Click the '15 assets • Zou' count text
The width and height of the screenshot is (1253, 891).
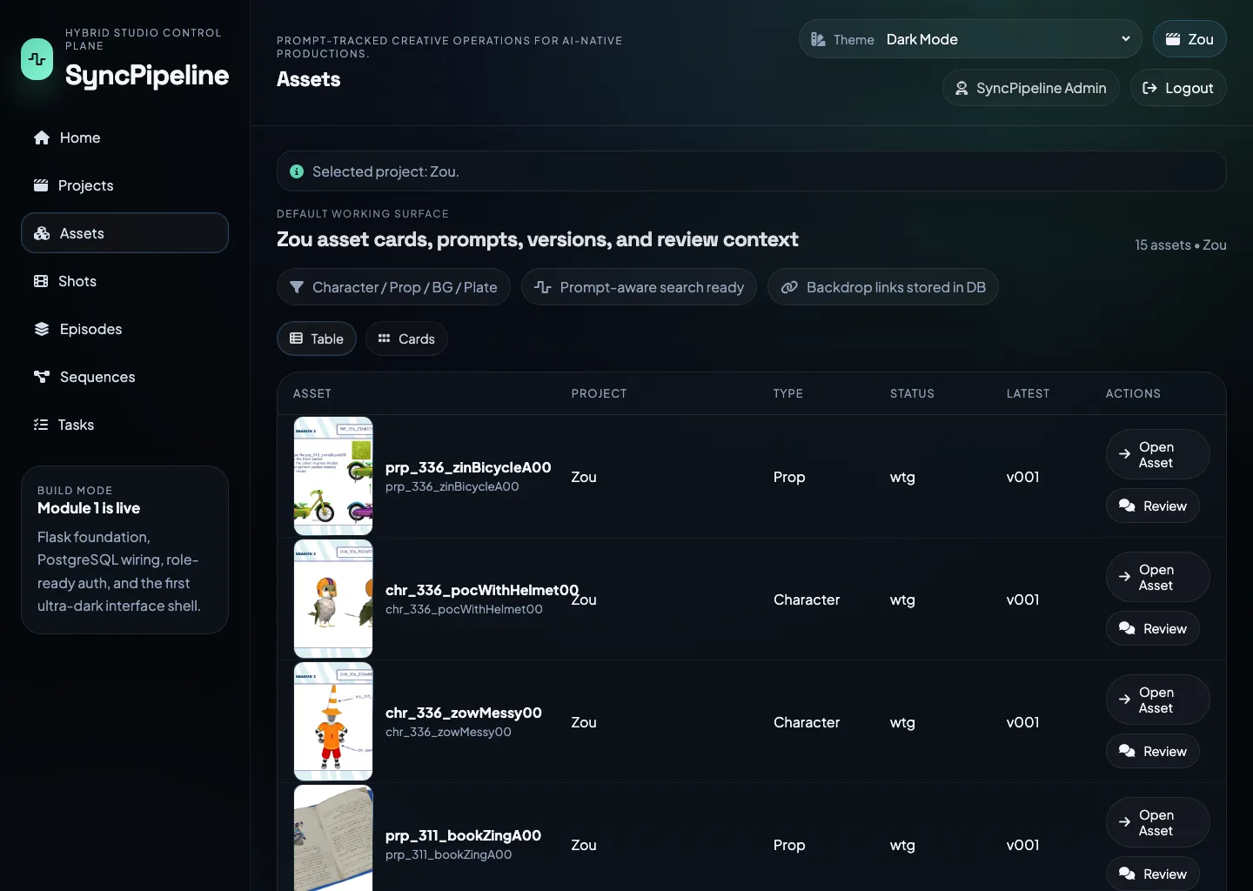tap(1181, 245)
